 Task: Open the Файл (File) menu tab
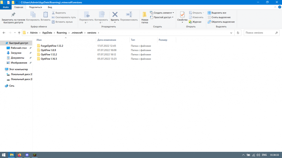pos(6,7)
